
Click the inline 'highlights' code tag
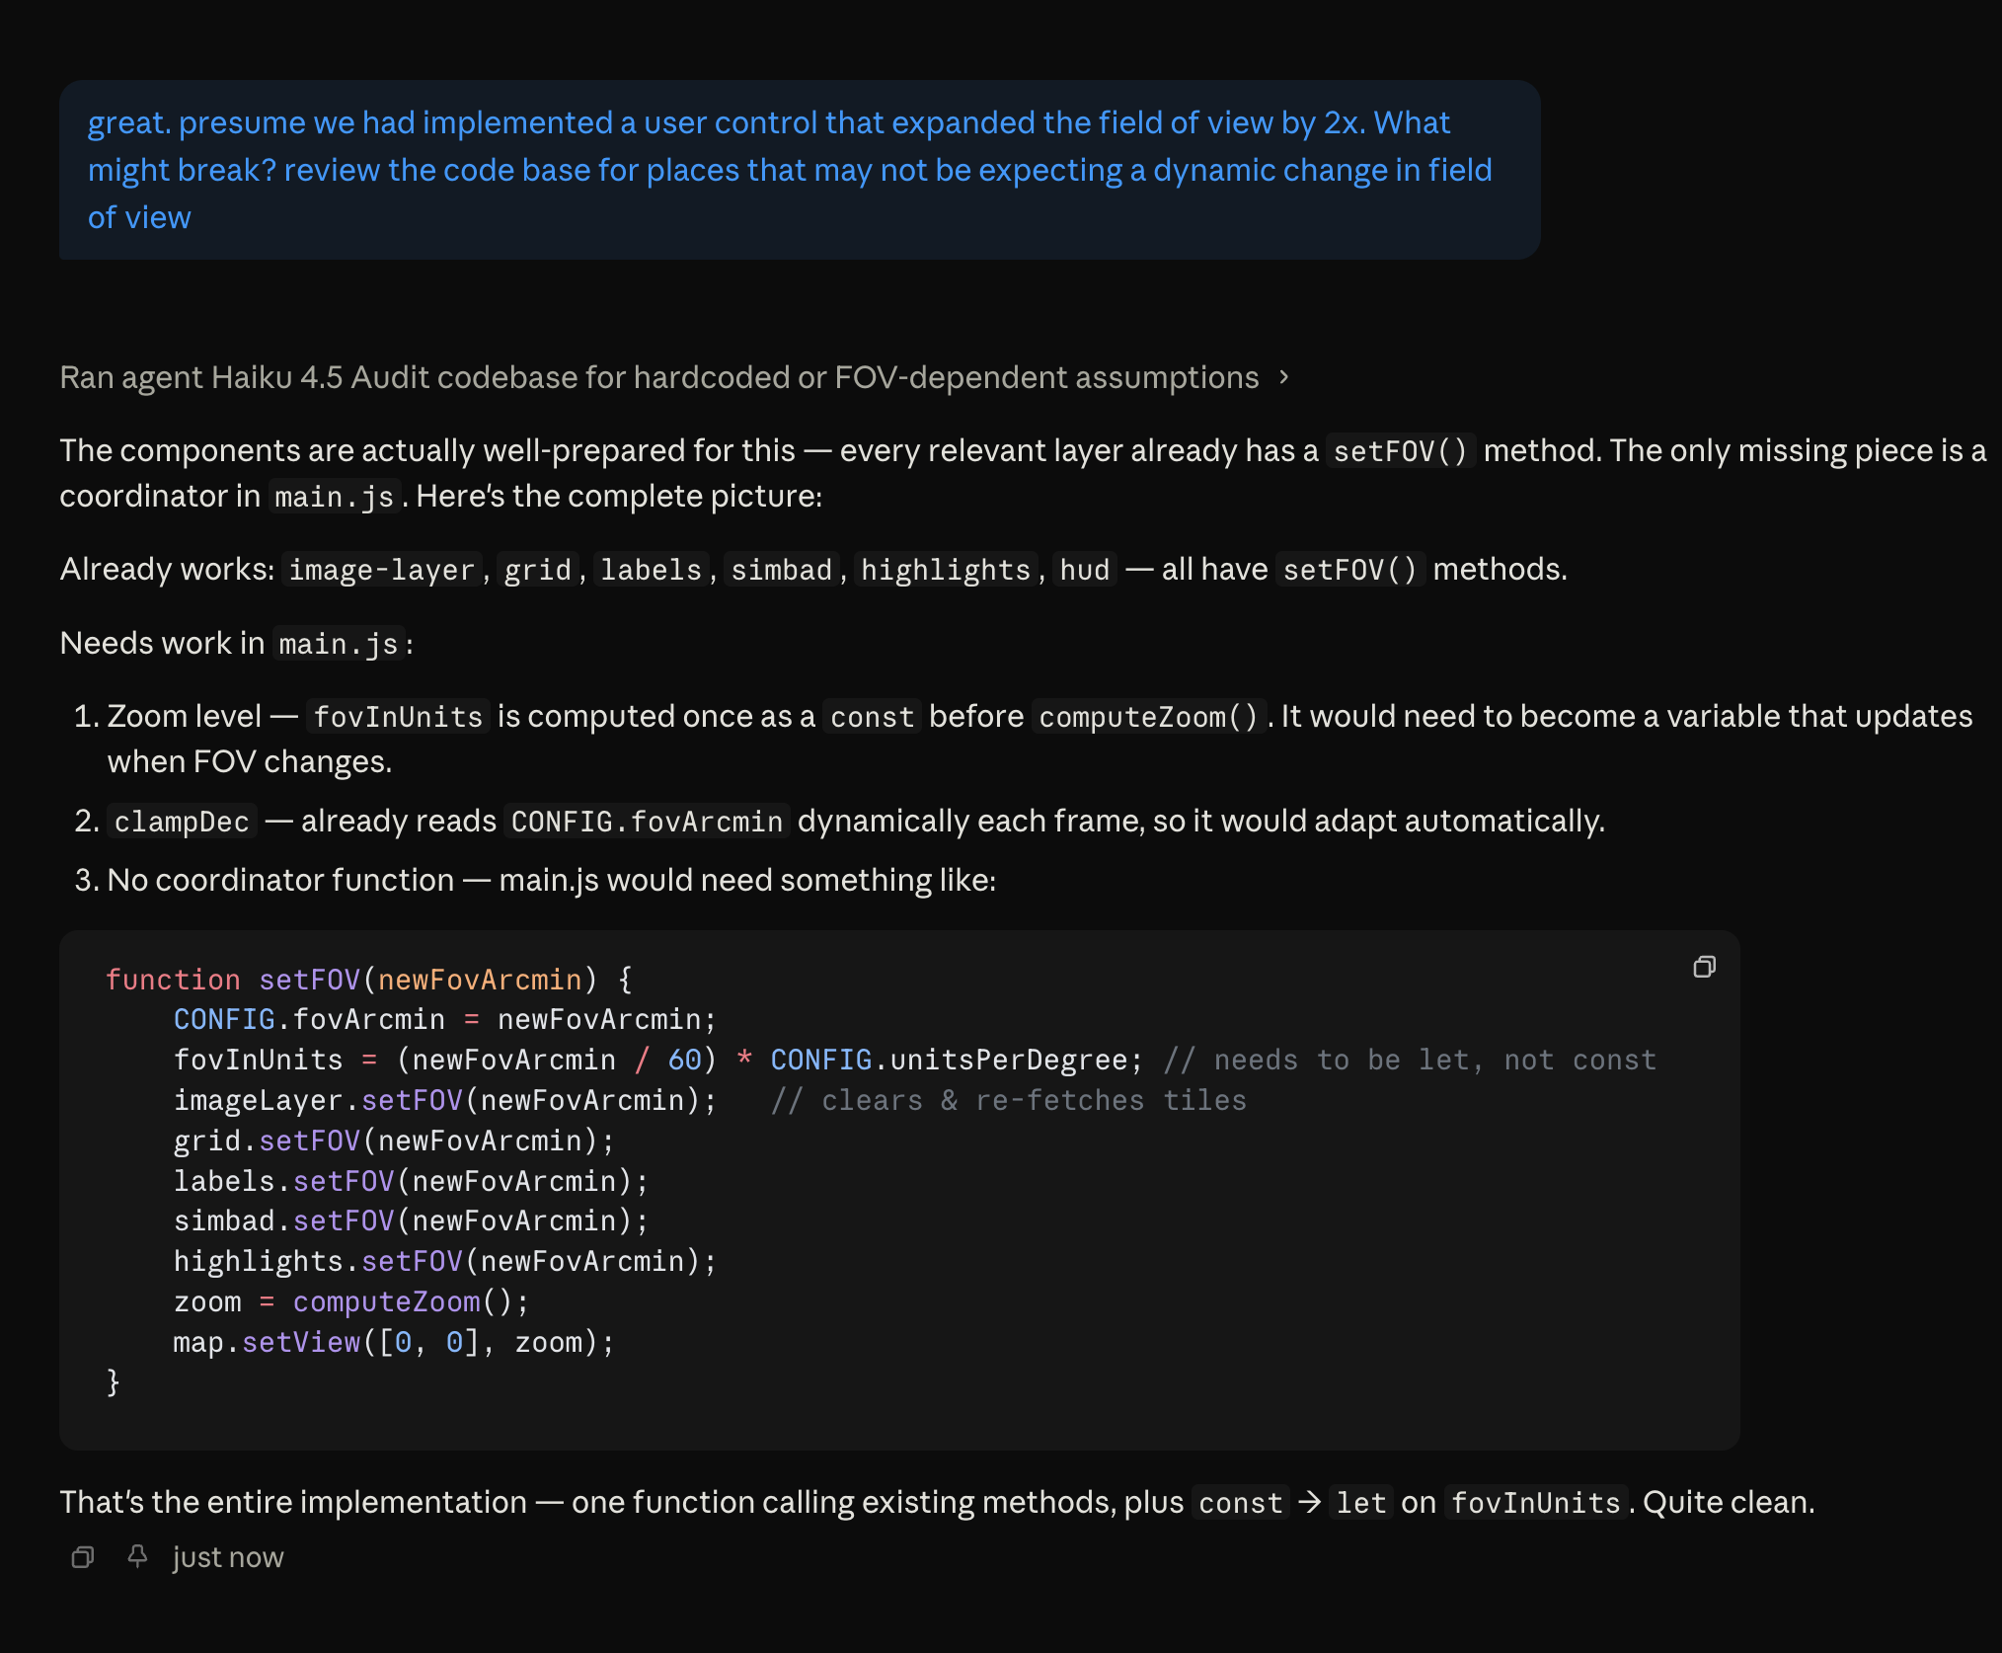(x=945, y=570)
